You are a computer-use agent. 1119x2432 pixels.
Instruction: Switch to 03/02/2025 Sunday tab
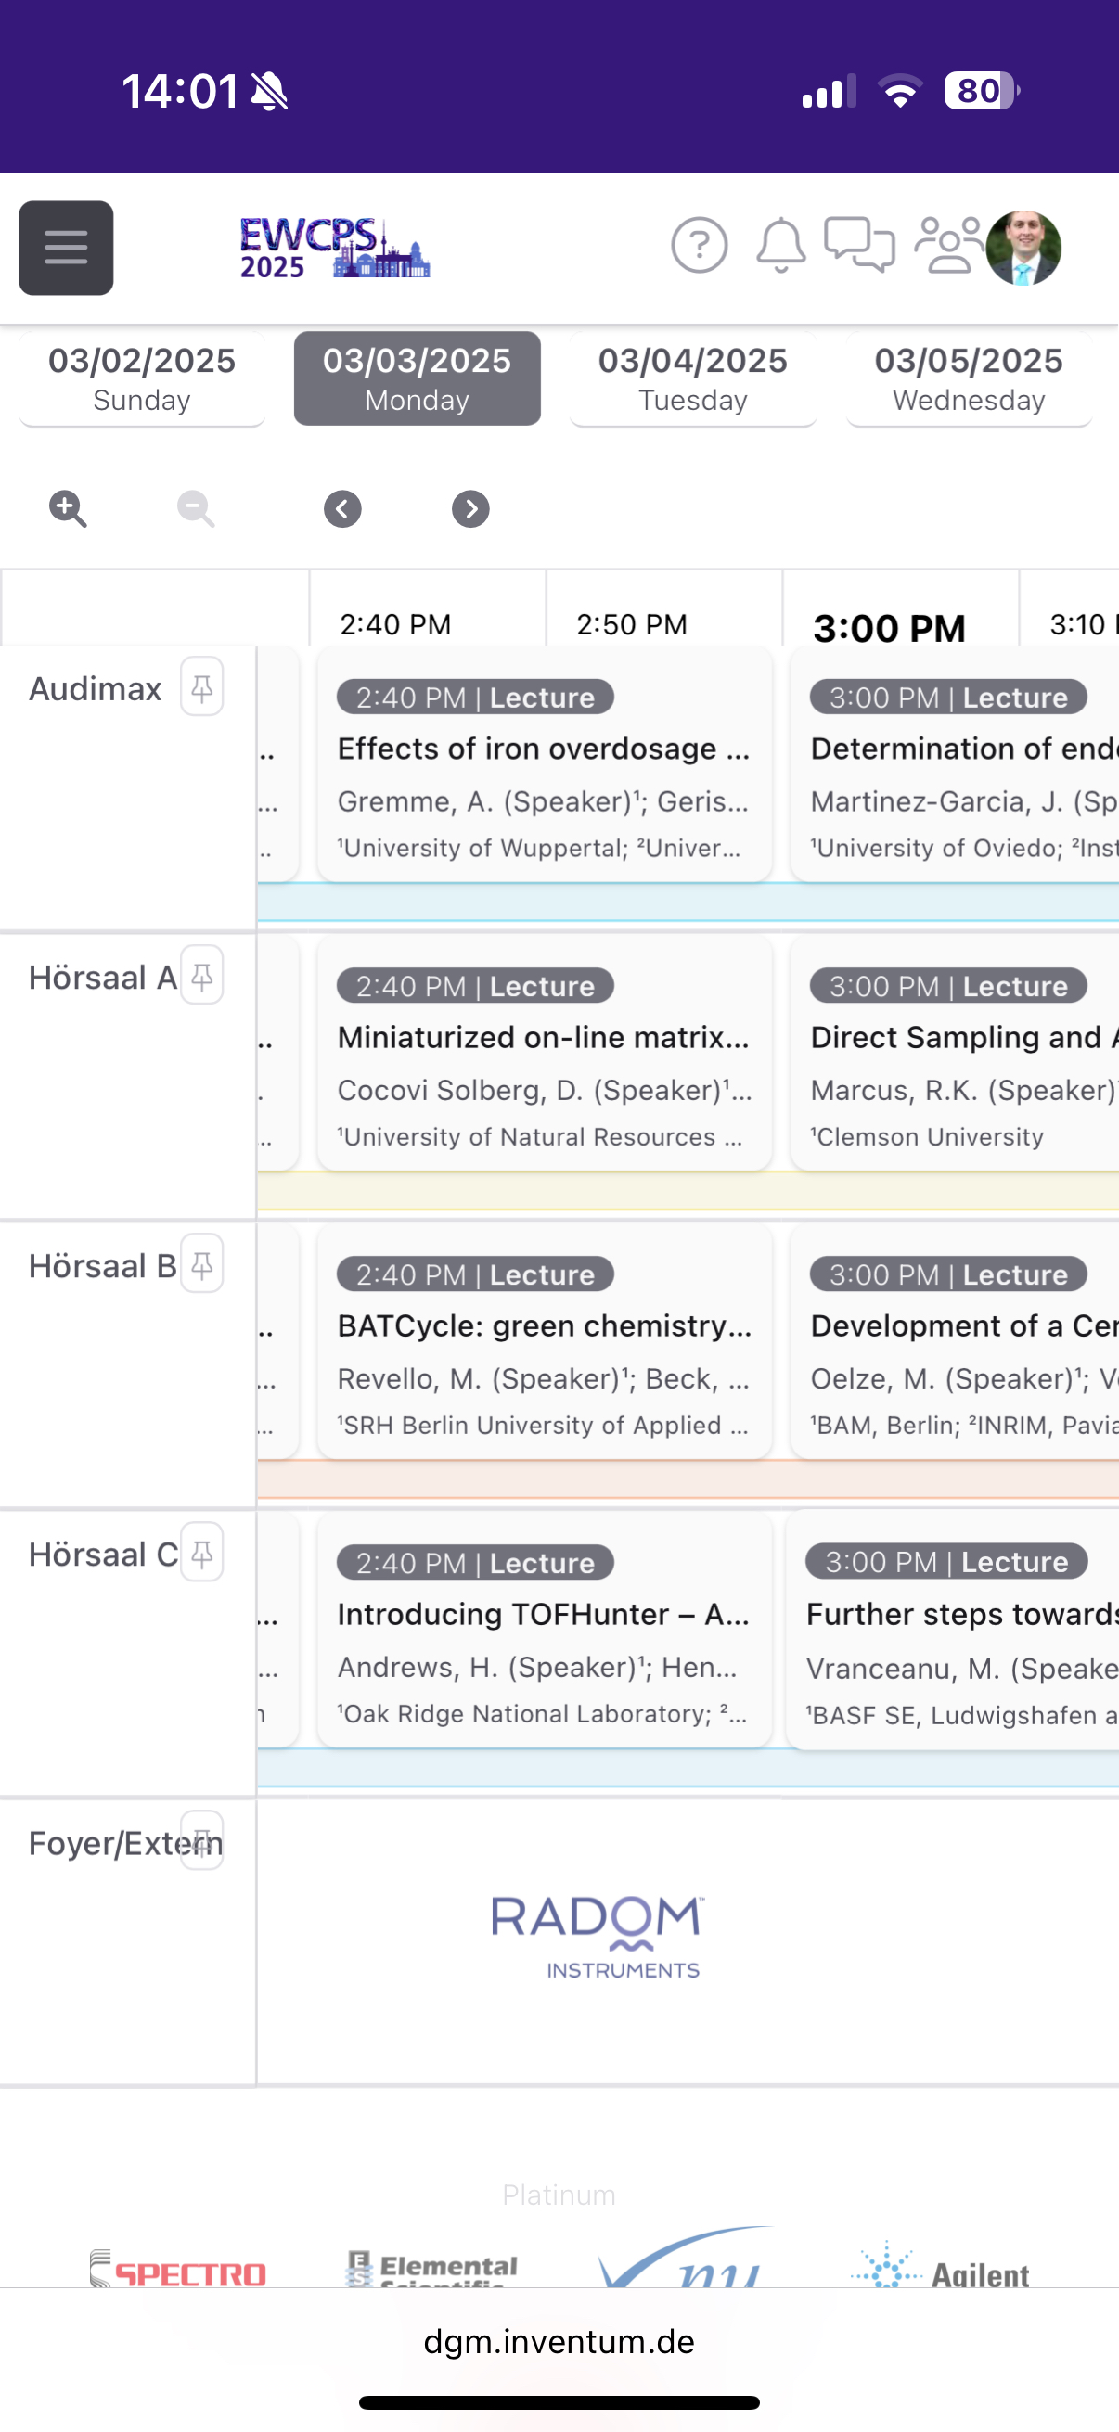click(x=142, y=378)
